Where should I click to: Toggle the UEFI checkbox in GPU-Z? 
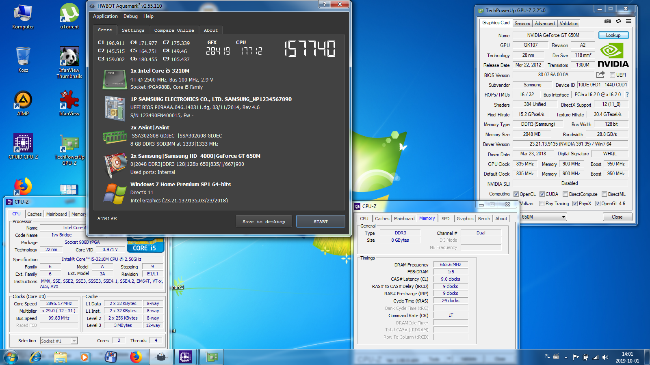click(x=612, y=75)
